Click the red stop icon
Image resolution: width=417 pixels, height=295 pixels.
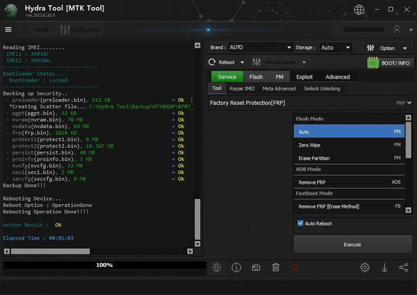click(x=295, y=268)
